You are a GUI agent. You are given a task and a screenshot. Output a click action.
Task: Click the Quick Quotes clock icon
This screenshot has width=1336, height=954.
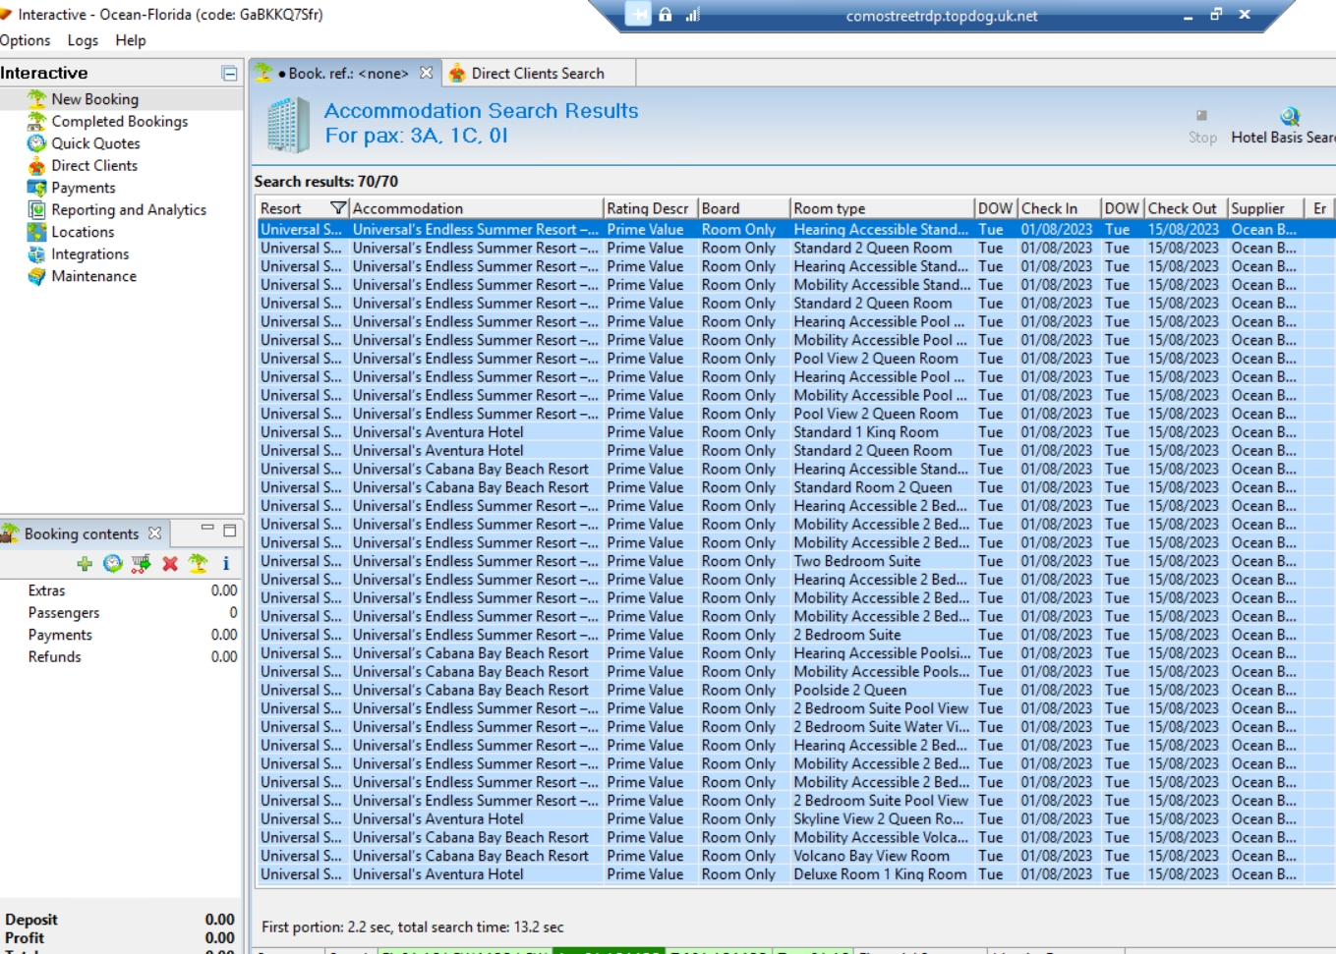36,143
